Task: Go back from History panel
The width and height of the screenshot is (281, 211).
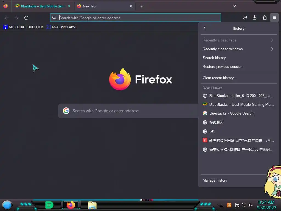Action: point(205,28)
